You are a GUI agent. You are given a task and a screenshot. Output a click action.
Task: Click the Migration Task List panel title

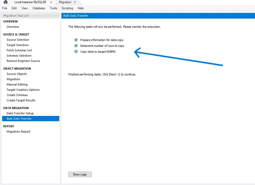[x=16, y=16]
